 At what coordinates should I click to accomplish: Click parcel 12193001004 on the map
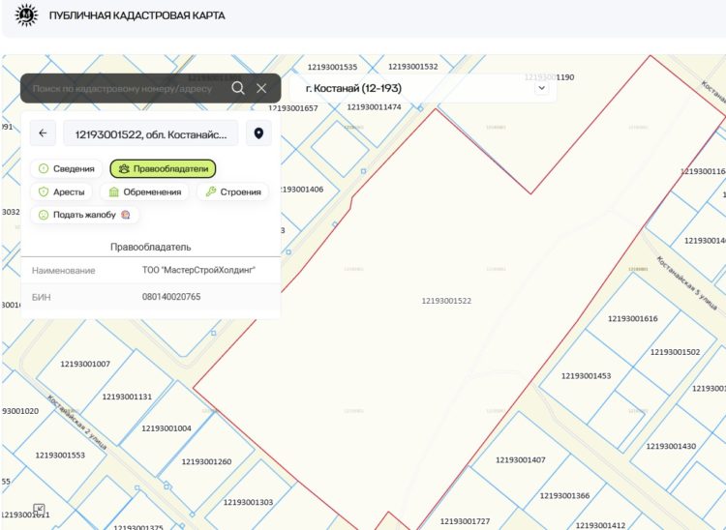pyautogui.click(x=166, y=427)
